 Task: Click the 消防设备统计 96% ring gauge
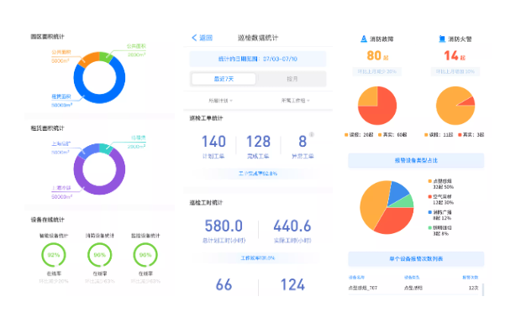tap(100, 255)
